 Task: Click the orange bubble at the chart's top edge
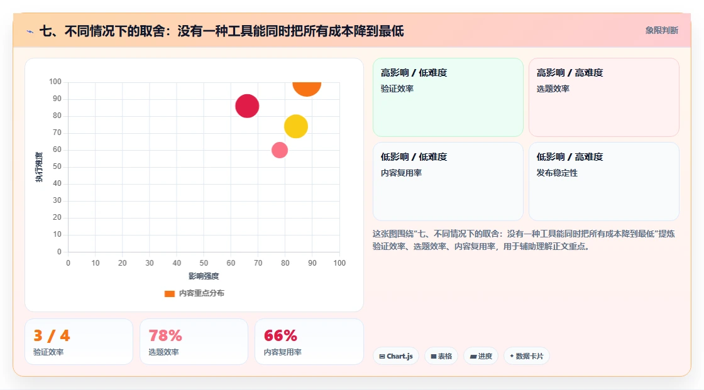[x=307, y=89]
